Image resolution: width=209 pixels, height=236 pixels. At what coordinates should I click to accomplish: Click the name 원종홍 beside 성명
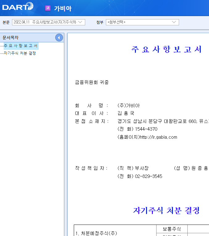click(200, 168)
